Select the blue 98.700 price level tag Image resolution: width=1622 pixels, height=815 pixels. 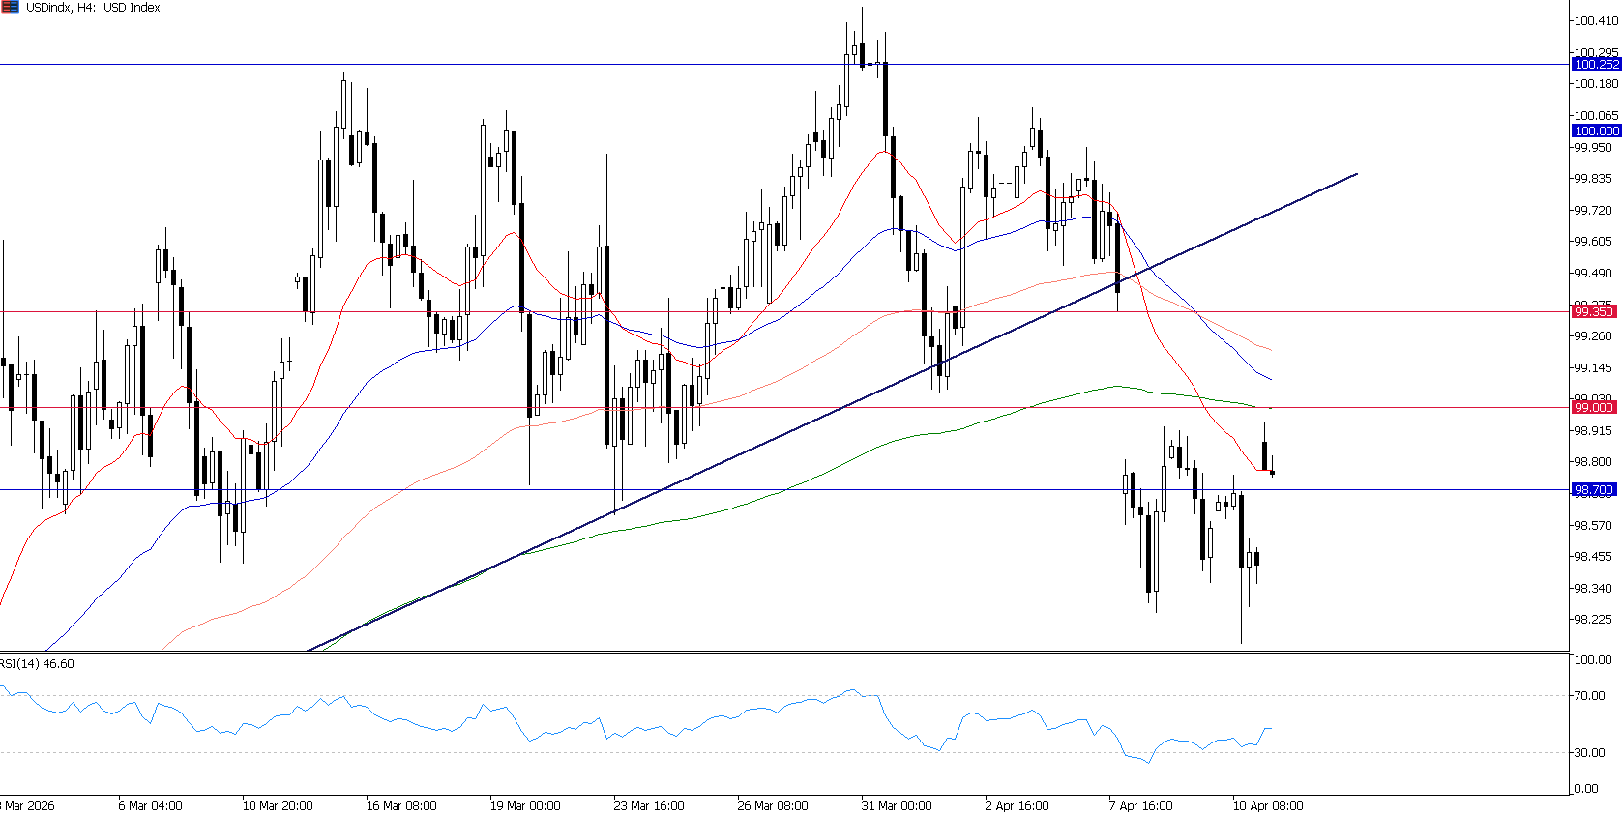pyautogui.click(x=1593, y=490)
